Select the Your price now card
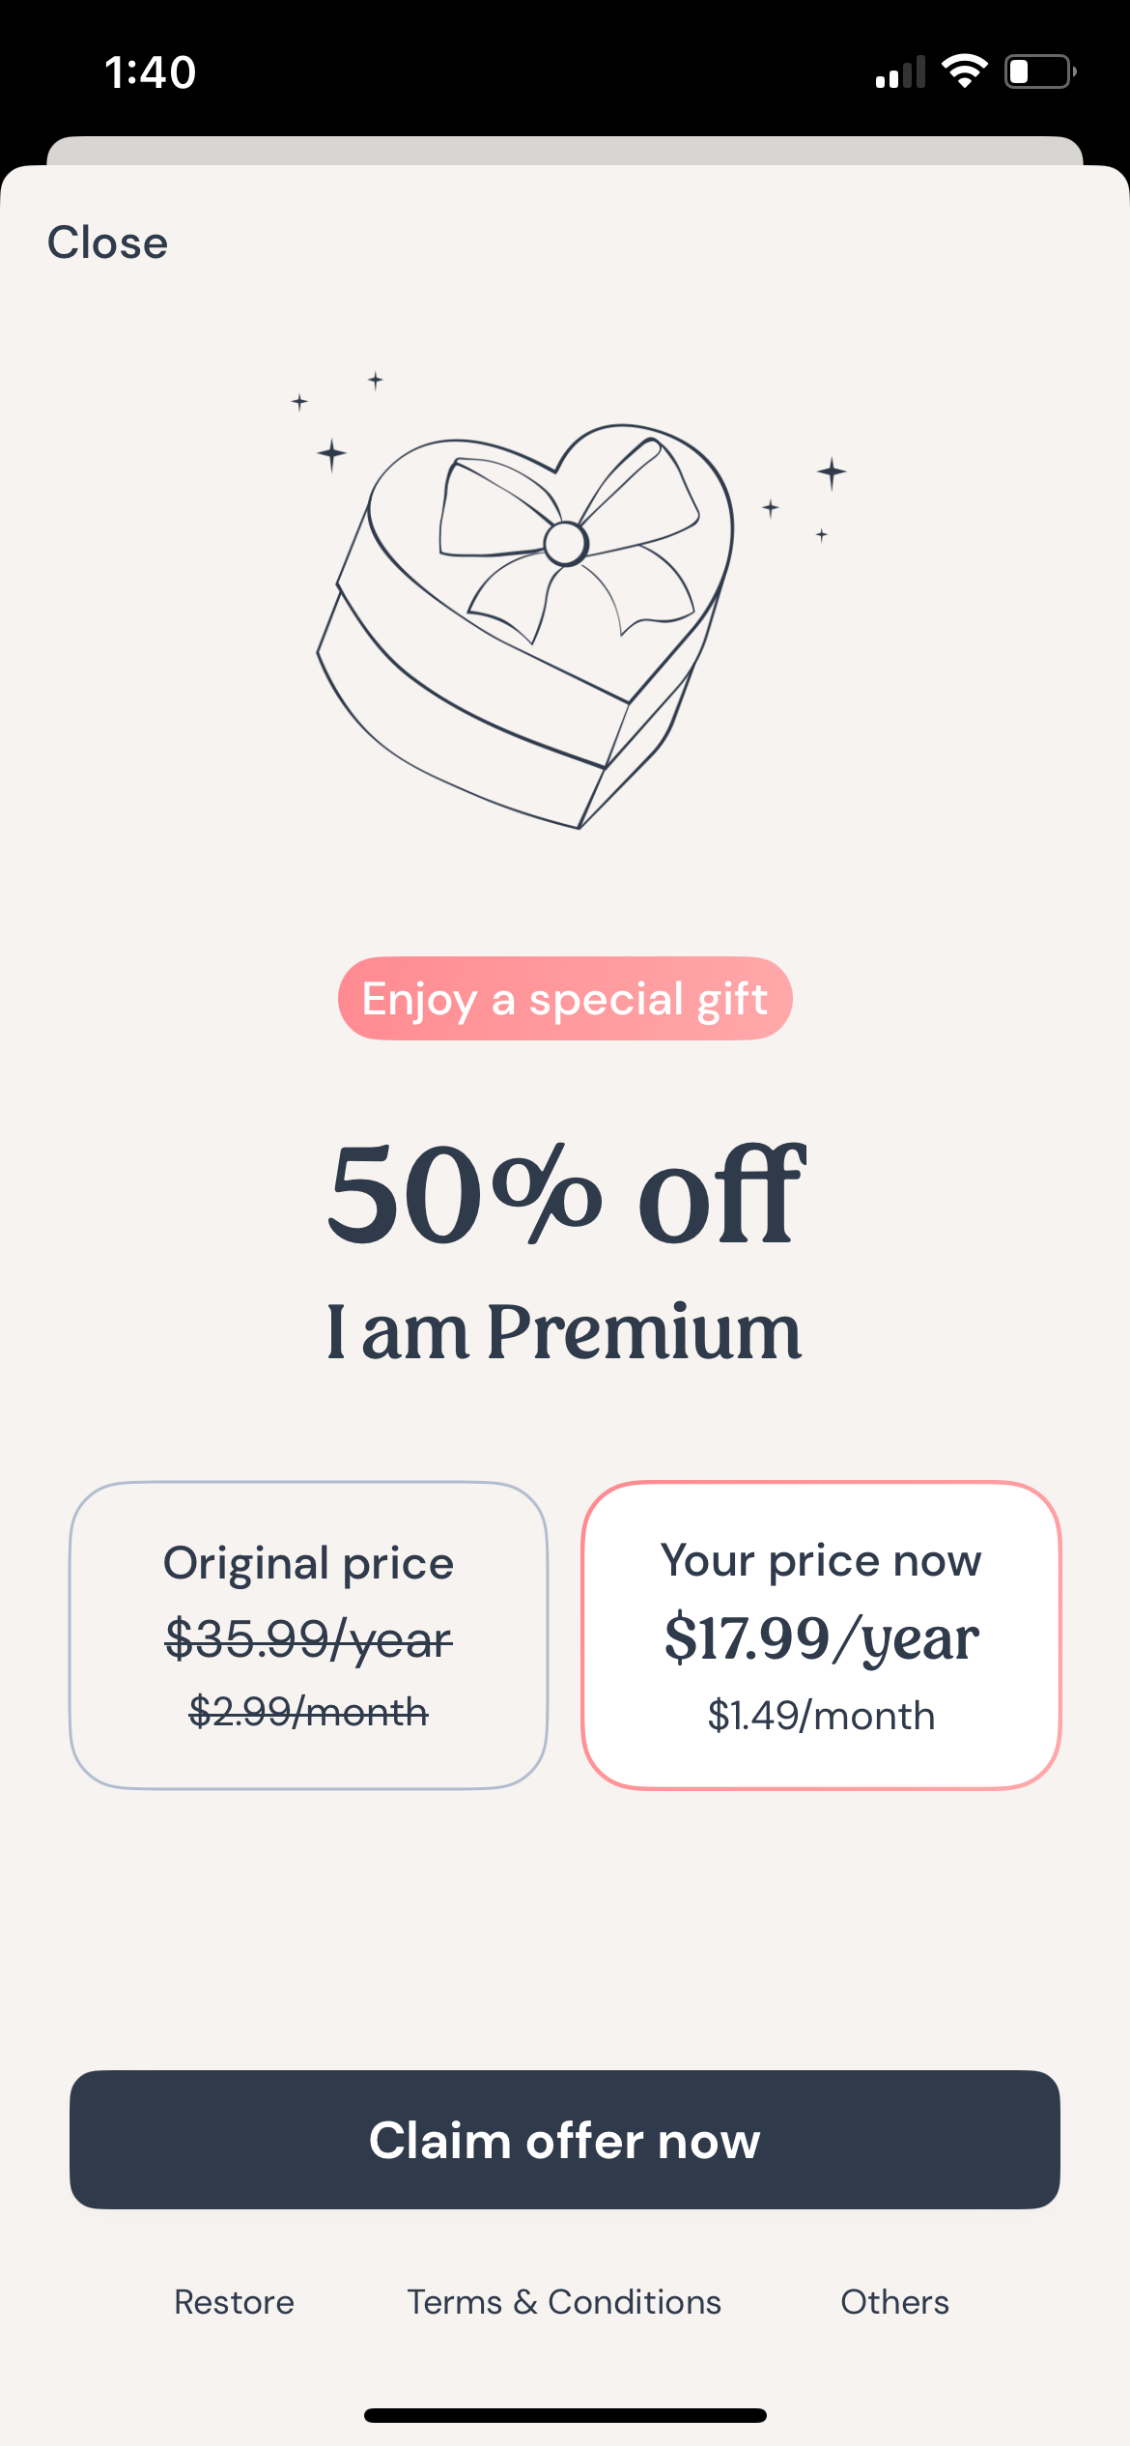 (821, 1635)
